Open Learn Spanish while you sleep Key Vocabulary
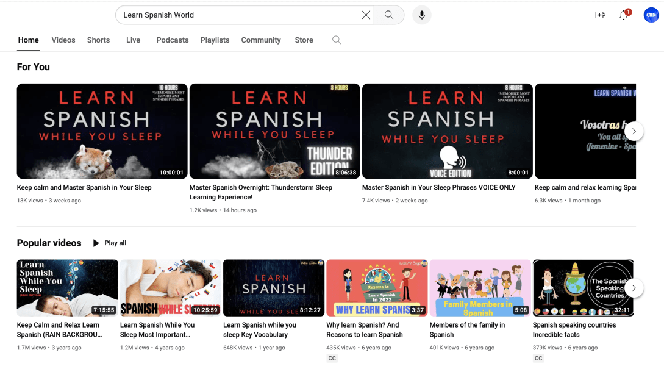The width and height of the screenshot is (664, 369). click(260, 329)
